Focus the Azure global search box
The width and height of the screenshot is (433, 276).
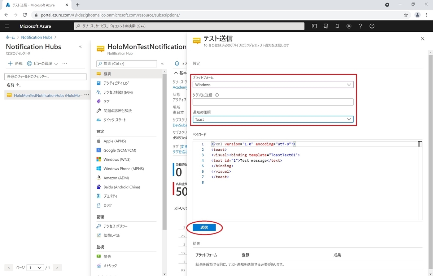(189, 26)
